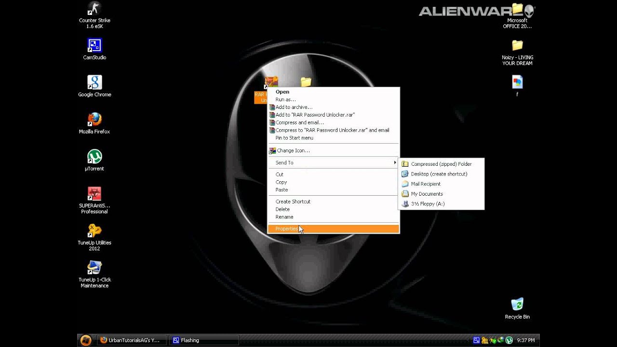Choose Open from the context menu
Viewport: 617px width, 347px height.
point(334,92)
